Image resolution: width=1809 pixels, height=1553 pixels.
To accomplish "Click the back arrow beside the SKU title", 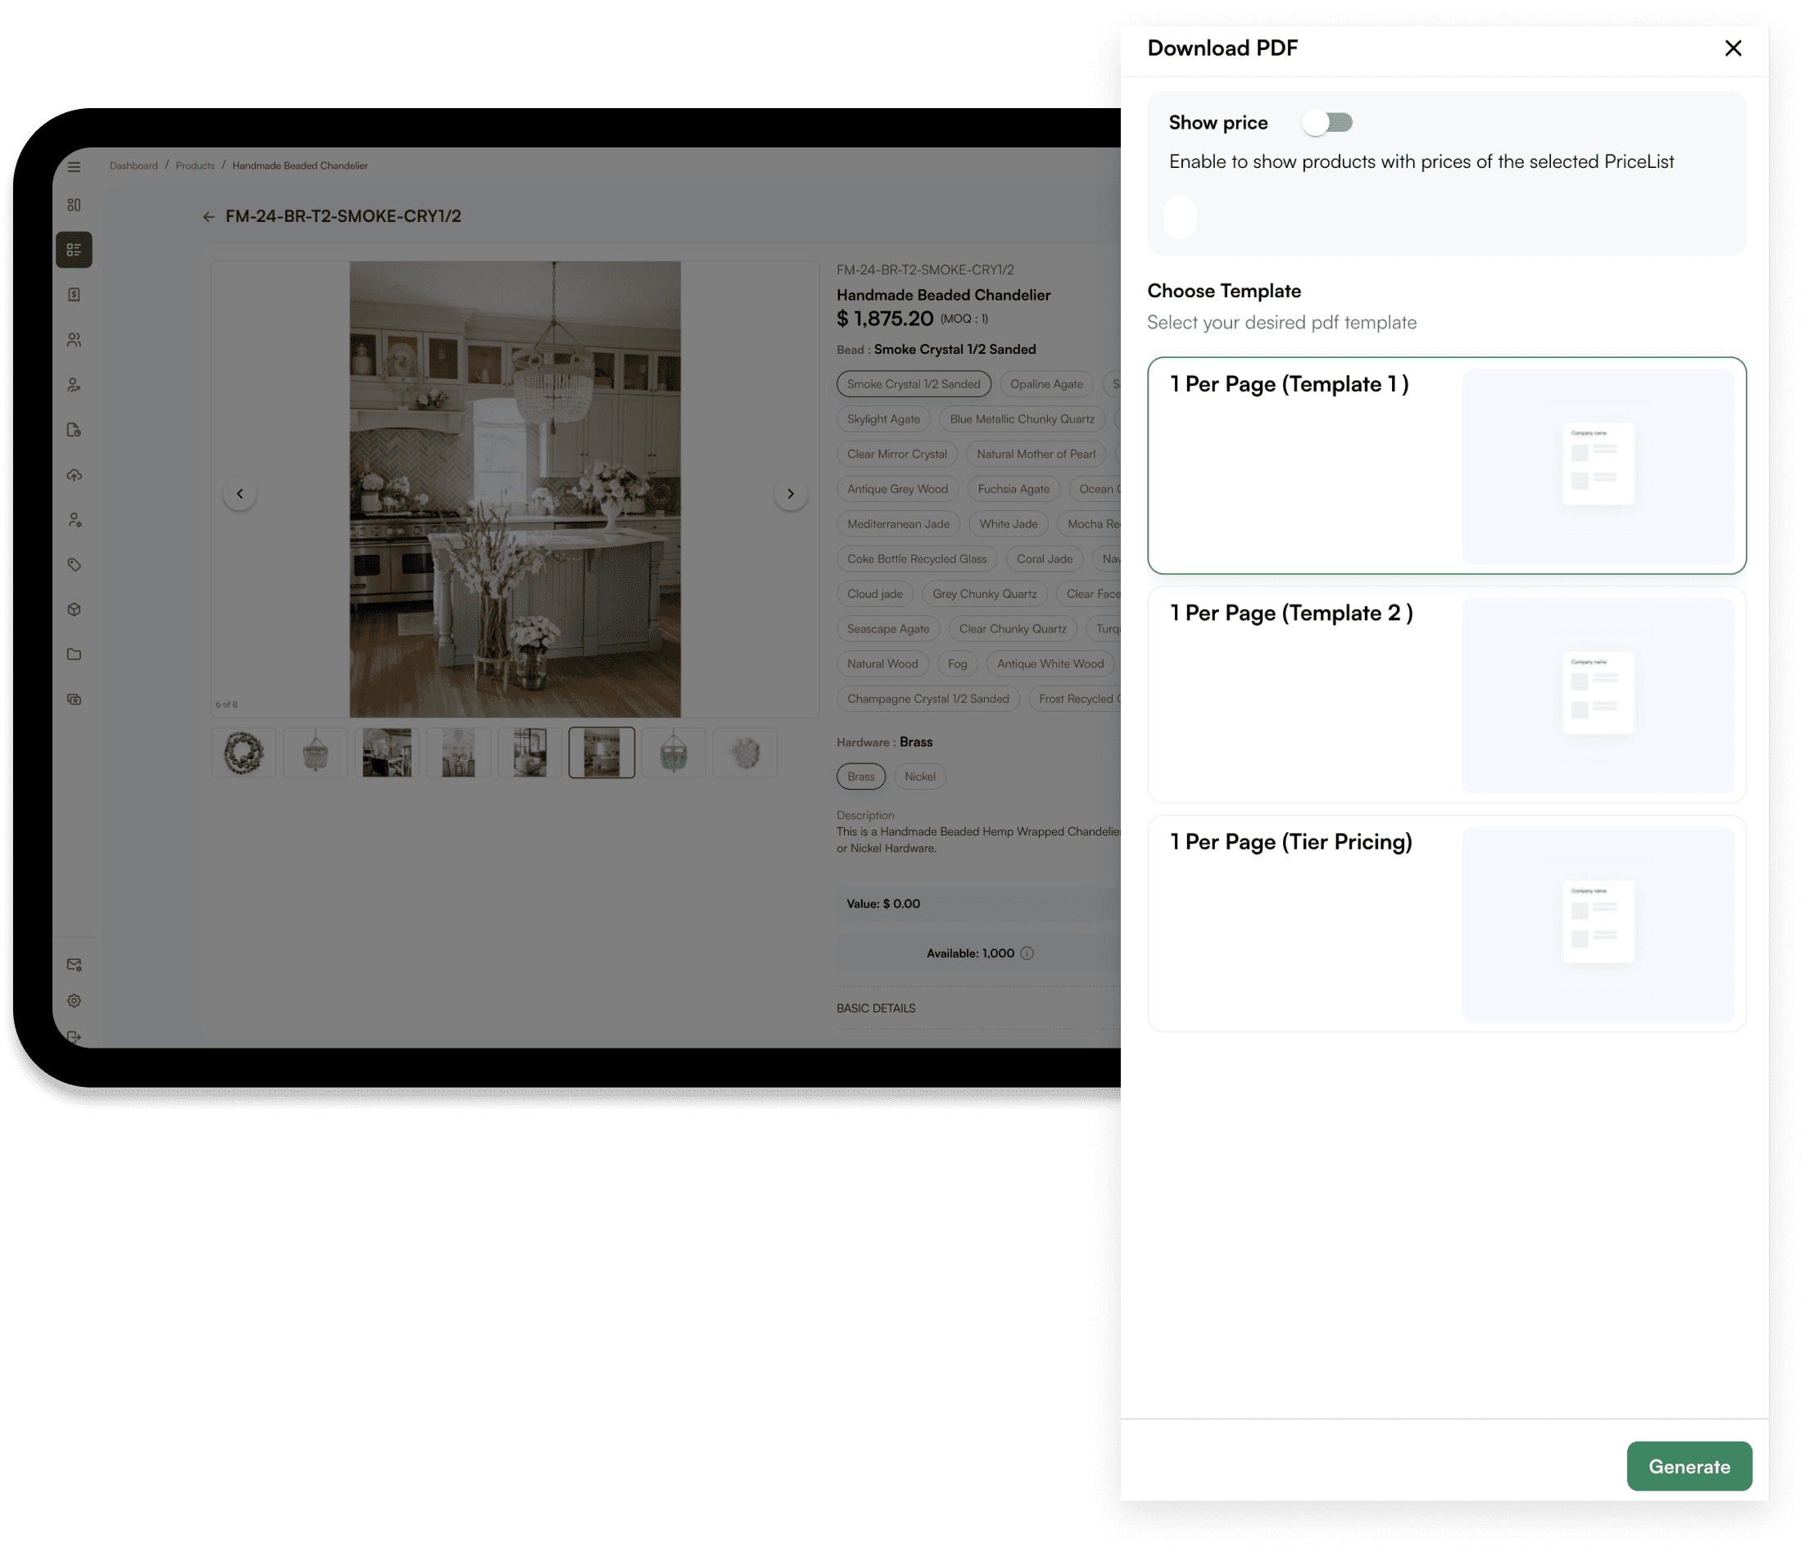I will (209, 216).
